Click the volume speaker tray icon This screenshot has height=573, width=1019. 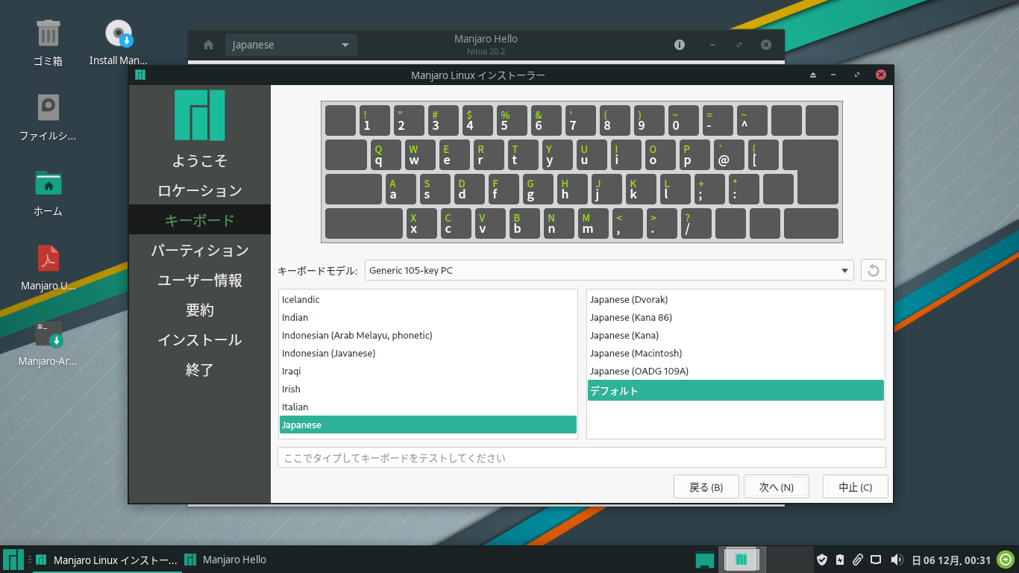(897, 560)
